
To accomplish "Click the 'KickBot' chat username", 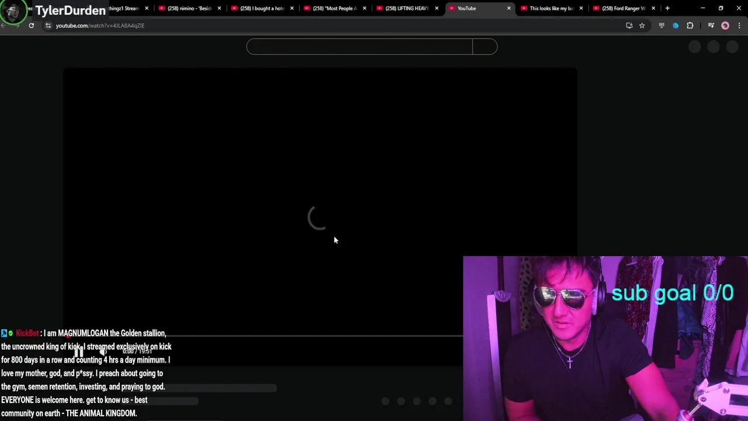I will tap(27, 333).
